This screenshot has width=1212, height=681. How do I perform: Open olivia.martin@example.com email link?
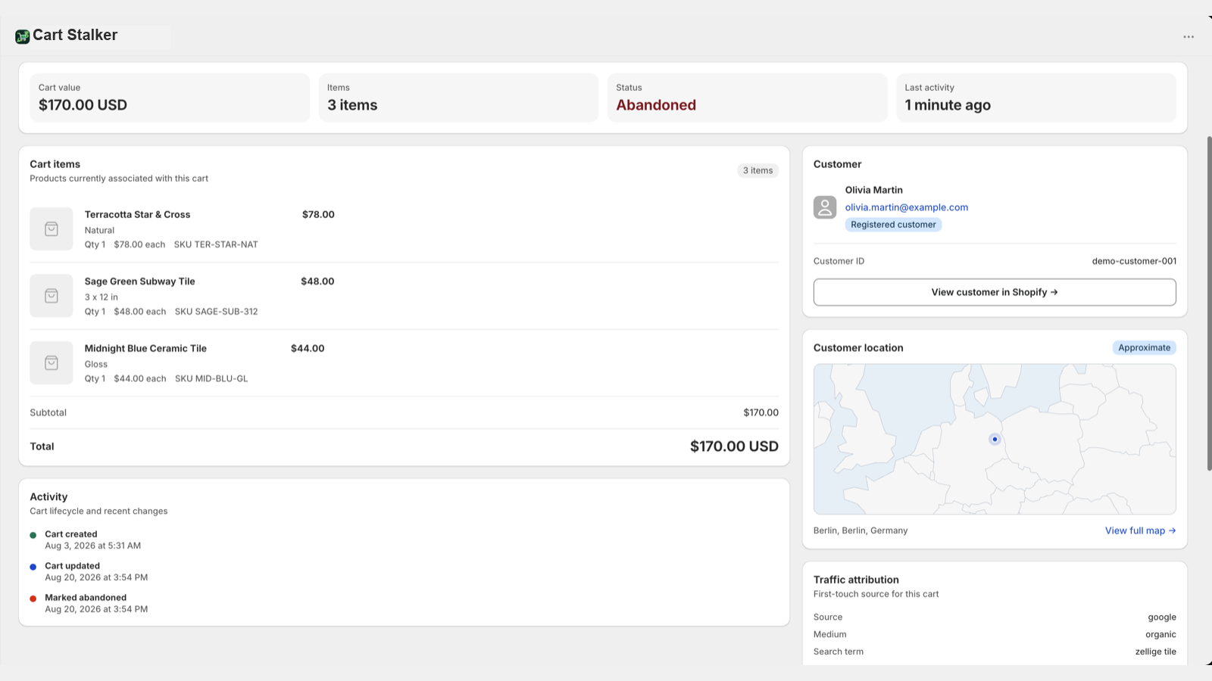coord(907,207)
